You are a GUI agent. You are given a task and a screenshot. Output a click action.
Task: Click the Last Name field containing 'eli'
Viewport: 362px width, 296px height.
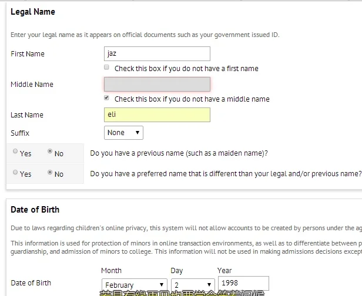157,115
